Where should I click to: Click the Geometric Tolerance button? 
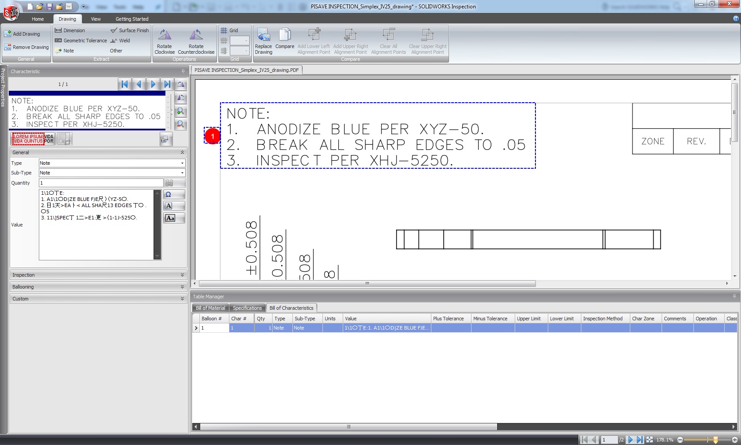[81, 41]
